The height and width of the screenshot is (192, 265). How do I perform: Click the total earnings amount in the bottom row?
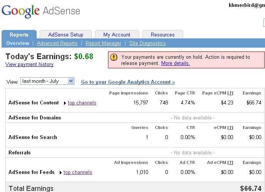(251, 189)
